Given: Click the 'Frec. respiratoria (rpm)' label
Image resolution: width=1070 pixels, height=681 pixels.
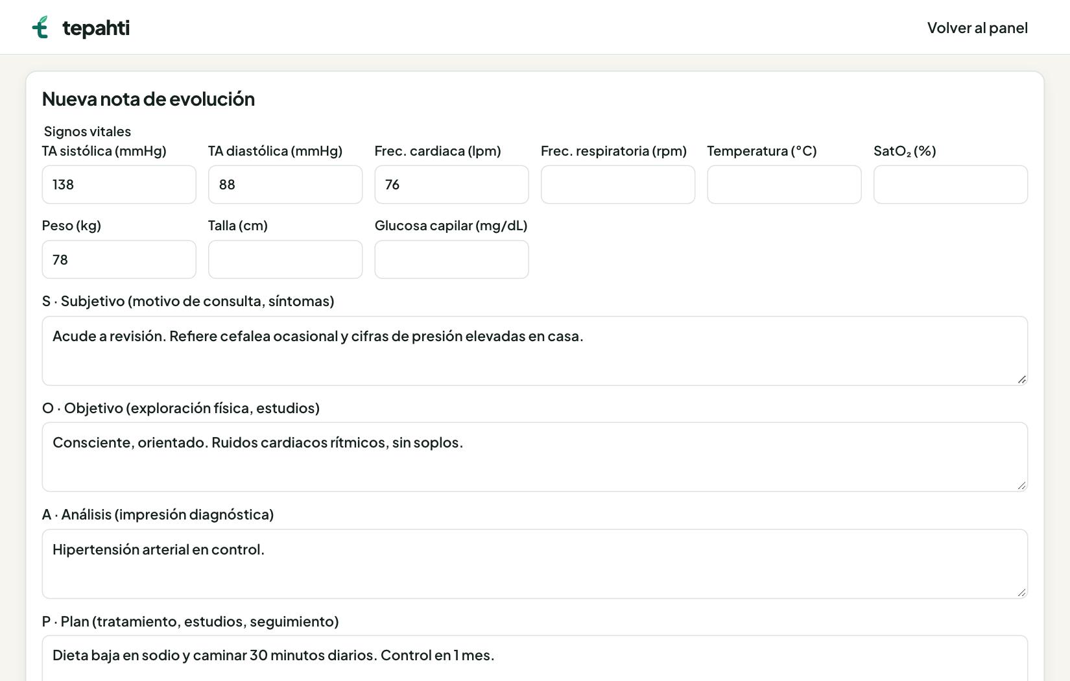Looking at the screenshot, I should coord(614,151).
